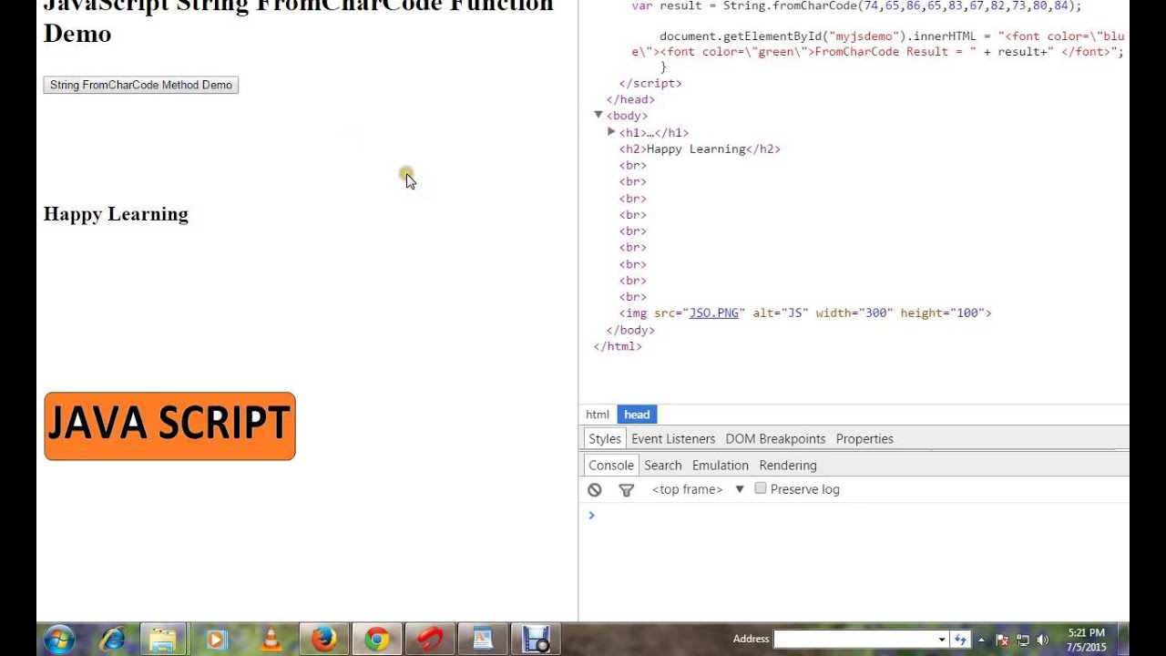The image size is (1166, 656).
Task: Select the closing </head> tag row
Action: [630, 99]
